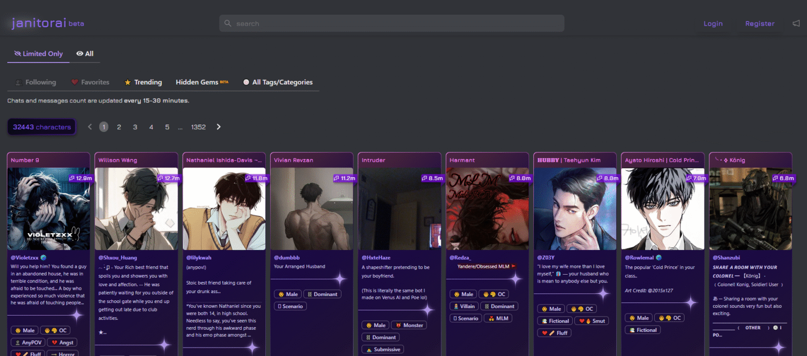
Task: Go to page 3 in pagination
Action: pos(135,127)
